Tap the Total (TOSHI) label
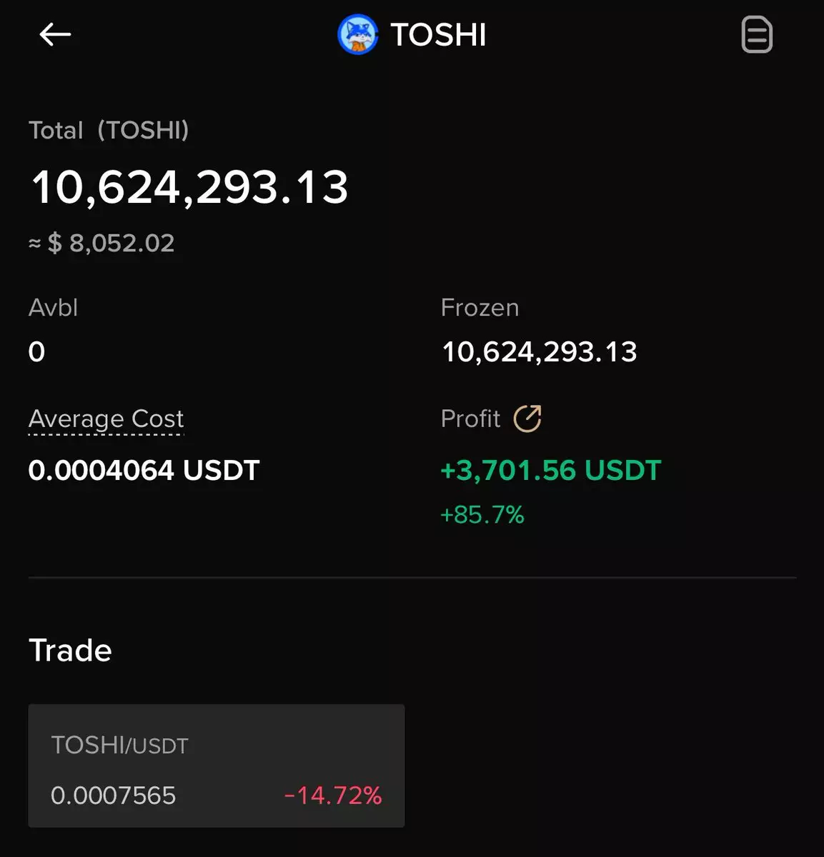824x857 pixels. click(109, 130)
